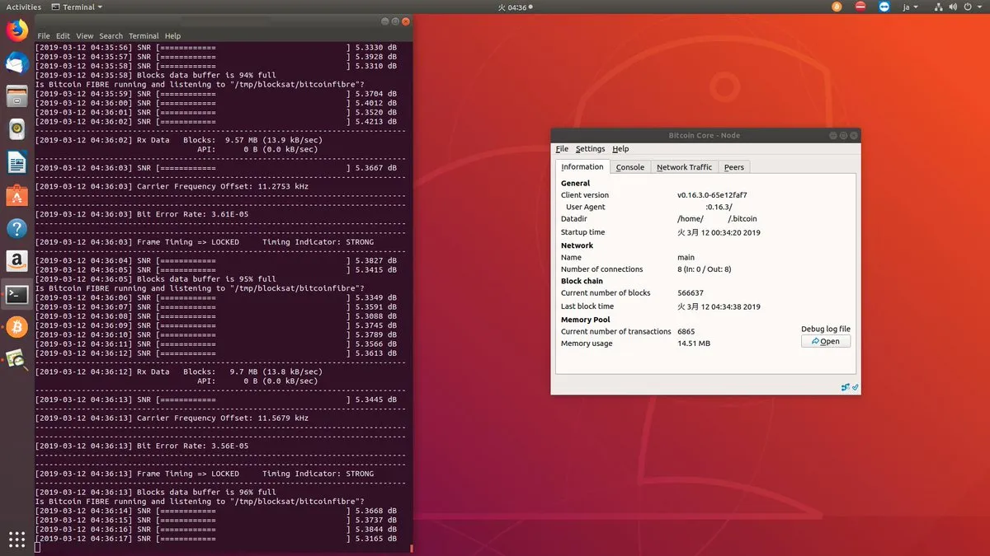The image size is (990, 556).
Task: Launch LibreOffice Writer from the dock
Action: [16, 162]
